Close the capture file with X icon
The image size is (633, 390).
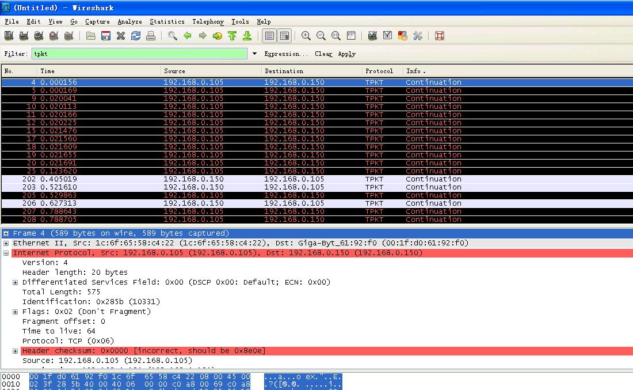(121, 36)
